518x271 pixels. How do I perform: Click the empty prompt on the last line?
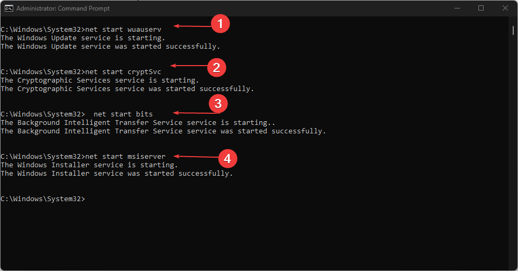point(42,198)
